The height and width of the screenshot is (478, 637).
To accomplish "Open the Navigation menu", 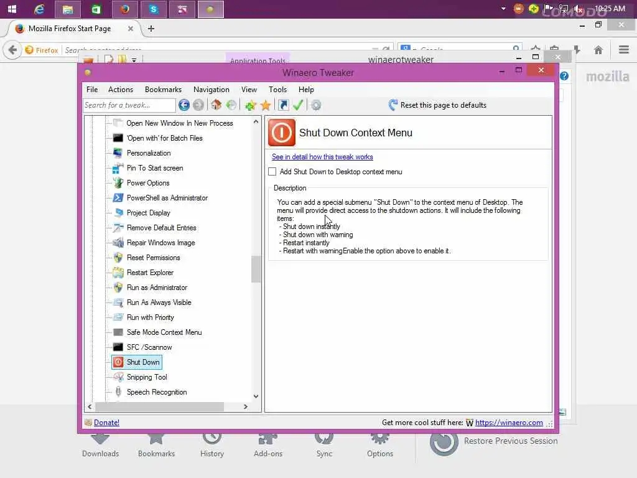I will (212, 90).
